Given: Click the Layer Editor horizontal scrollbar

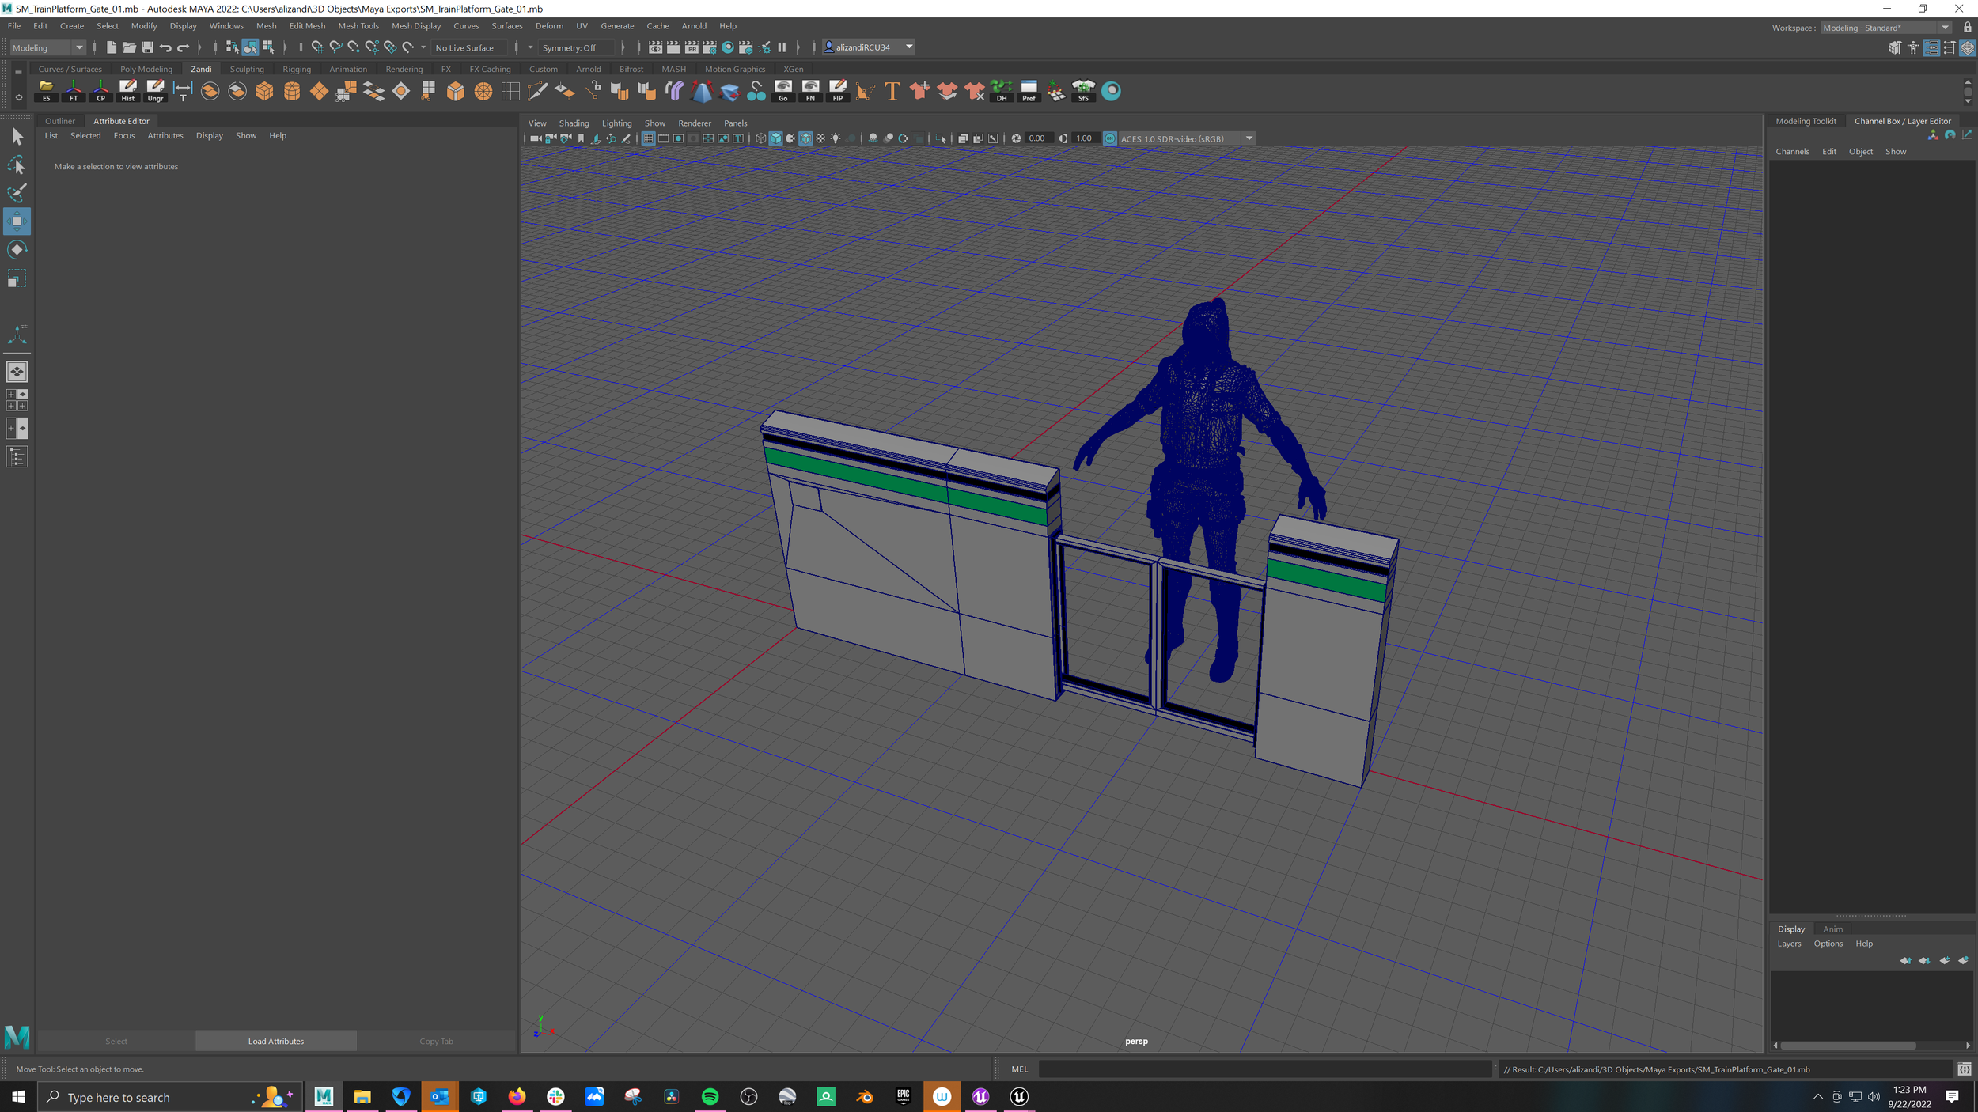Looking at the screenshot, I should click(x=1847, y=1046).
